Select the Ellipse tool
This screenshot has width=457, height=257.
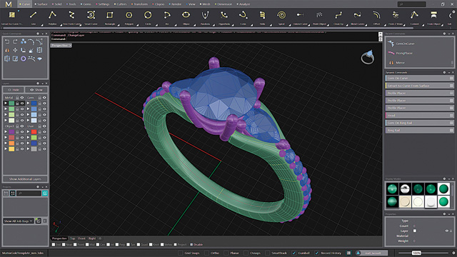pos(186,15)
